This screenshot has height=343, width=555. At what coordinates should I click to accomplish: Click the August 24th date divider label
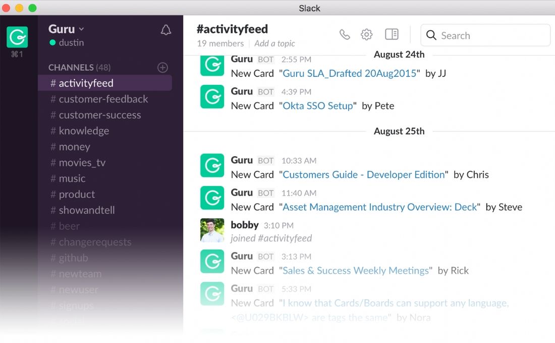(399, 55)
